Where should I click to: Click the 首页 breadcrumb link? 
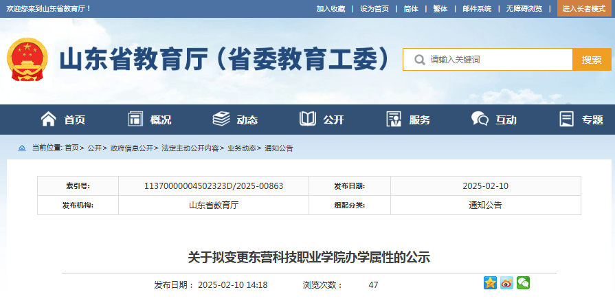point(71,148)
